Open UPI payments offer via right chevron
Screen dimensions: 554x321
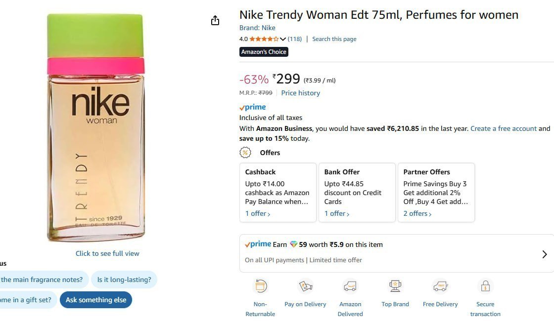click(545, 254)
